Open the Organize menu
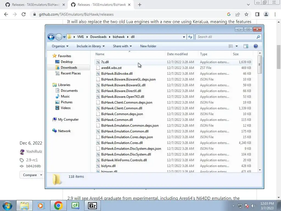The width and height of the screenshot is (281, 211). 60,46
